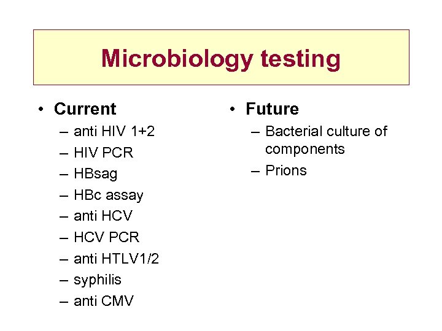
Task: Select the "anti HTLV1/2" line
Action: (116, 259)
